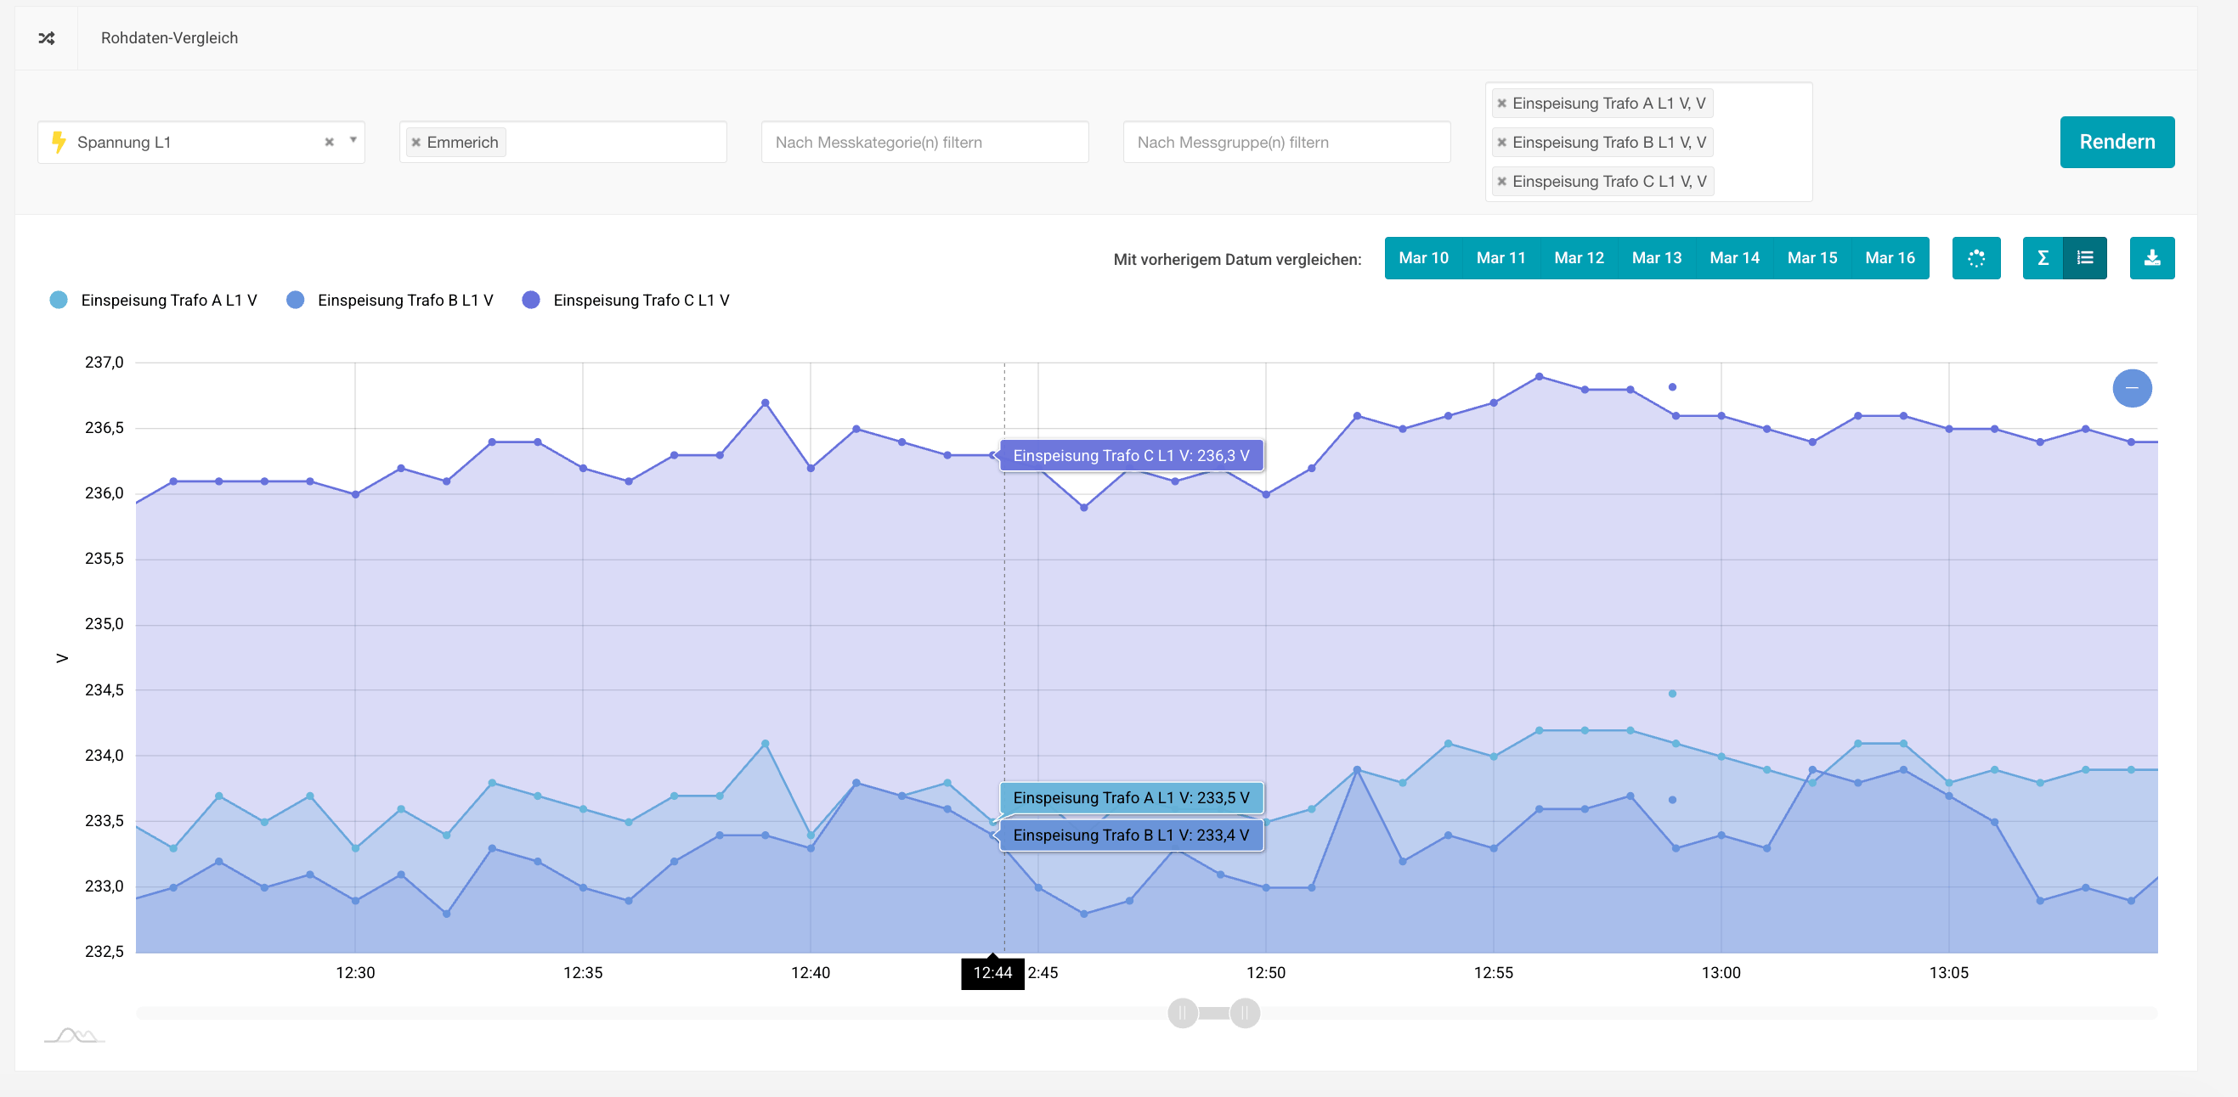
Task: Remove the Einspeisung Trafo B L1 V tag
Action: point(1502,142)
